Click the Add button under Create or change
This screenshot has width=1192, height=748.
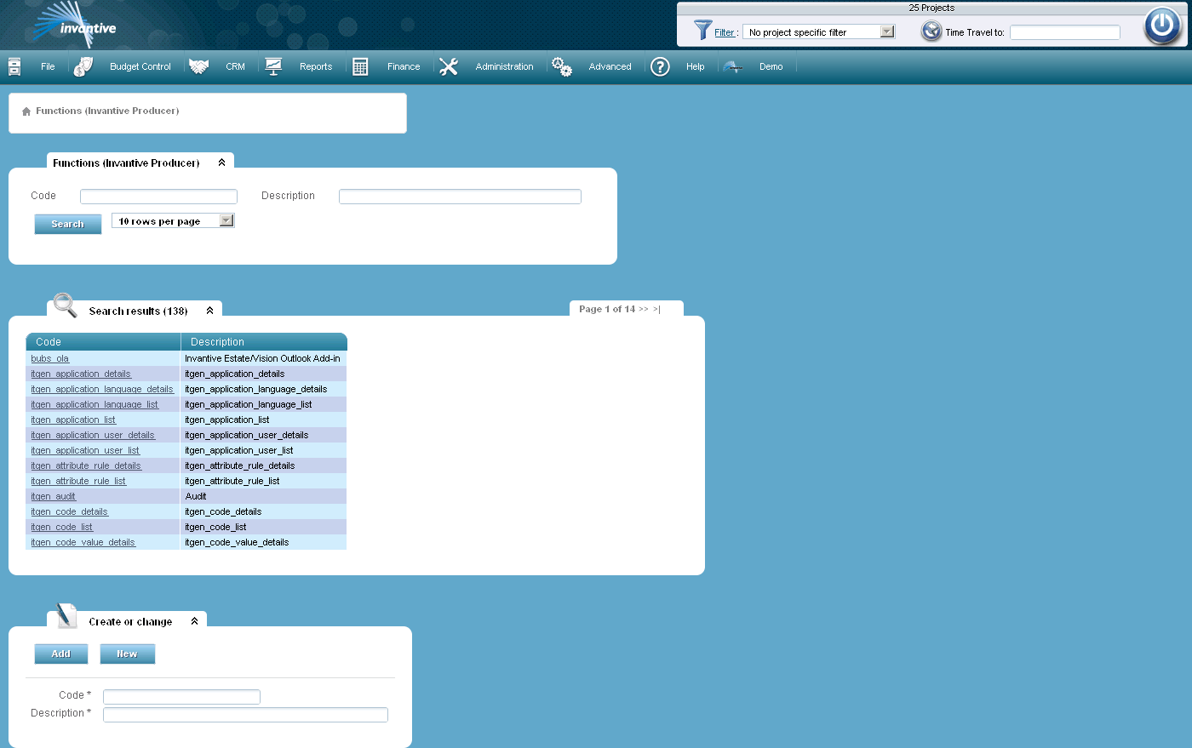[60, 654]
